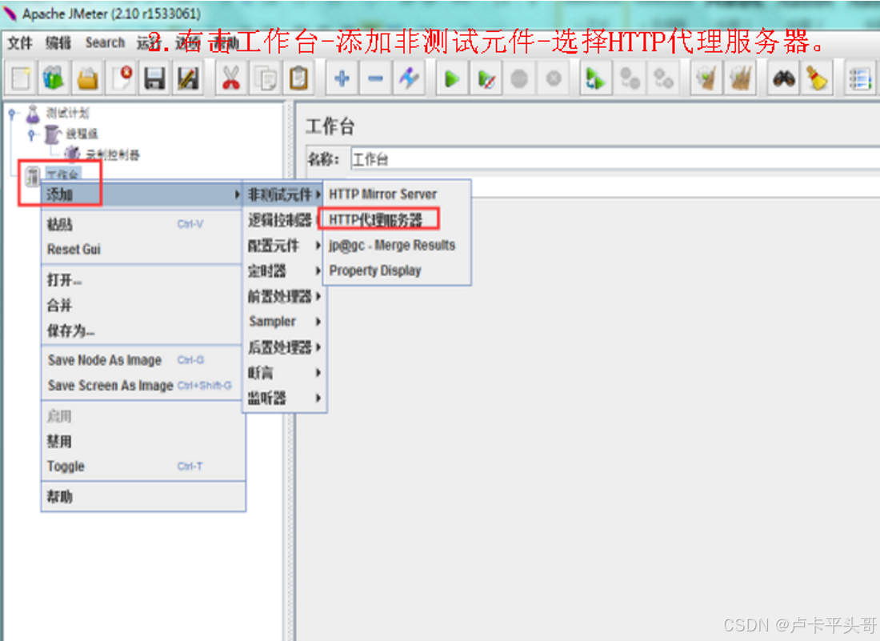Click the blue plus Expand All icon
The image size is (880, 641).
click(x=342, y=78)
